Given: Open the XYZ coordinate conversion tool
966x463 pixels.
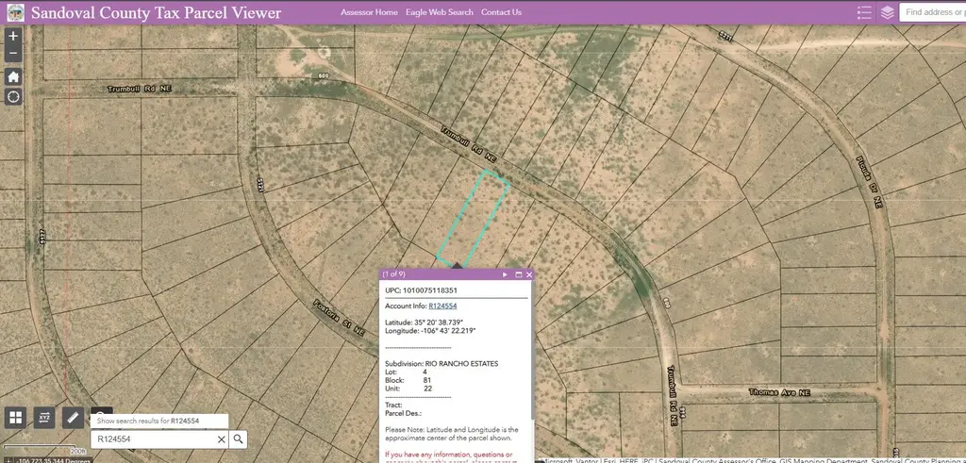Looking at the screenshot, I should pos(44,418).
